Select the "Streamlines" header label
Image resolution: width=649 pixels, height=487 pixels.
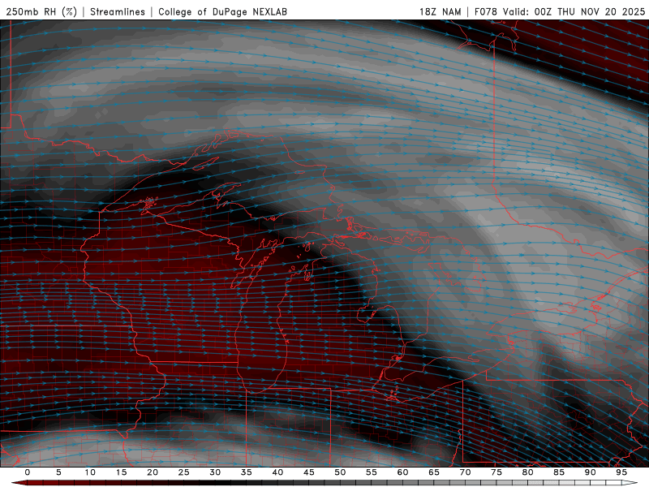tap(118, 11)
